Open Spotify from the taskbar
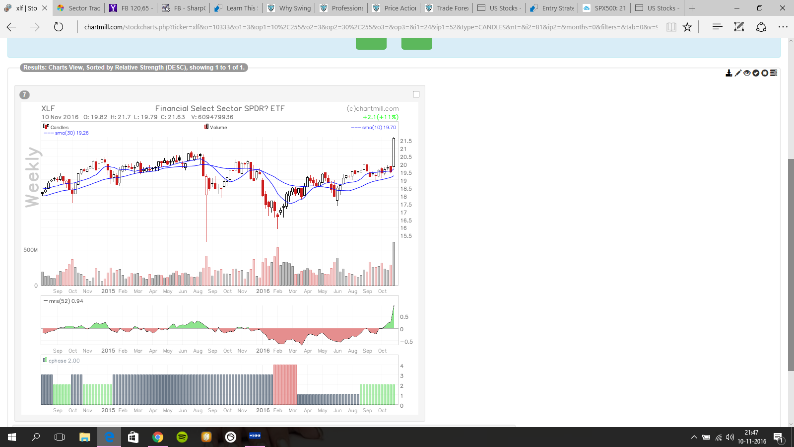Image resolution: width=794 pixels, height=447 pixels. (182, 437)
